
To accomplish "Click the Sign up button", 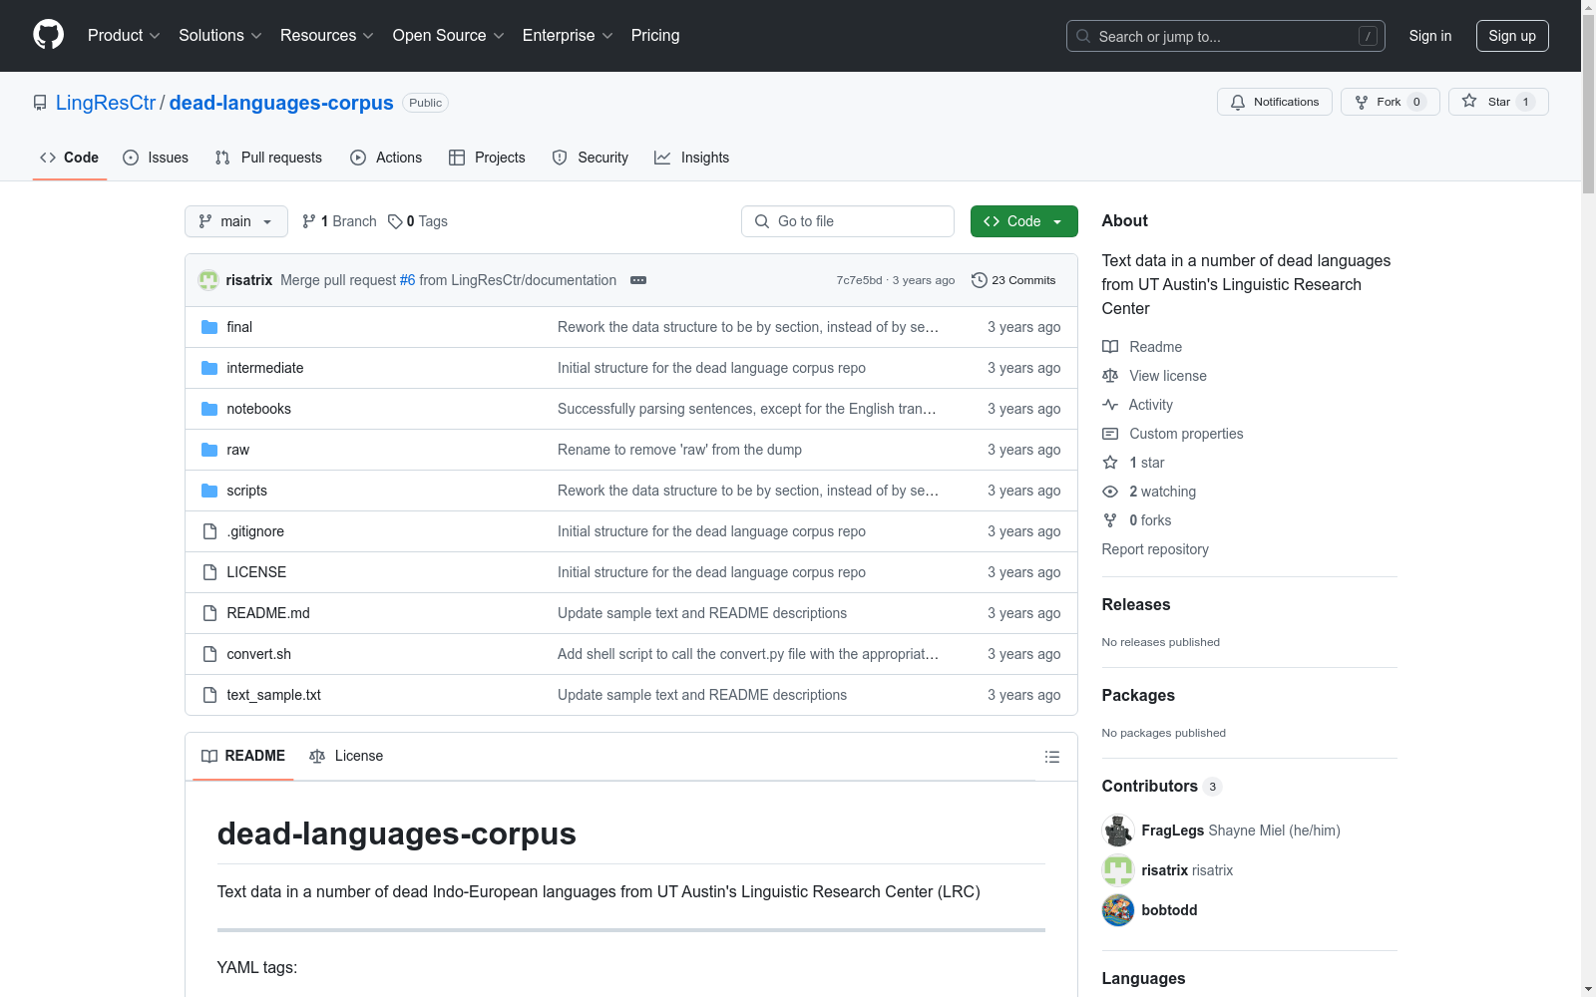I will tap(1512, 36).
